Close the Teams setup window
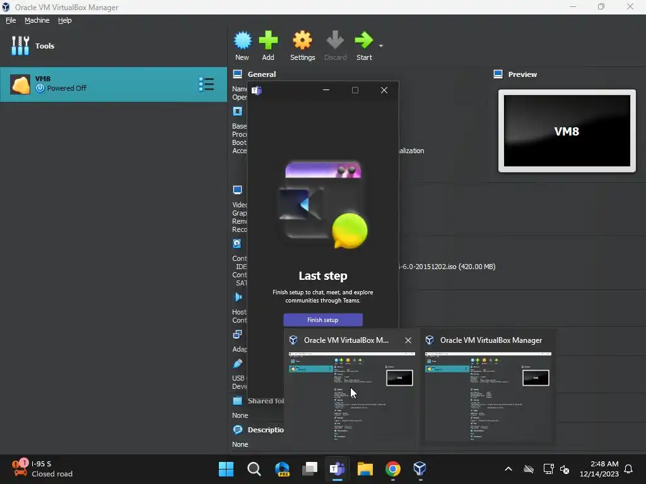646x484 pixels. pyautogui.click(x=384, y=90)
